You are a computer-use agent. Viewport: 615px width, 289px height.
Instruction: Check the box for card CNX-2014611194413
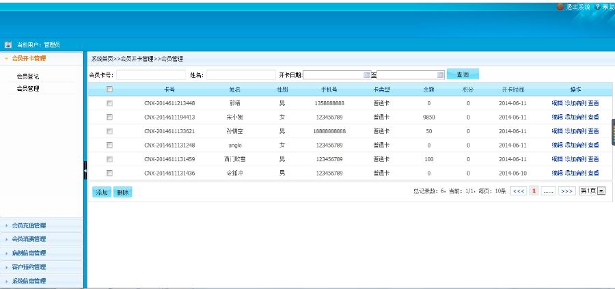pyautogui.click(x=109, y=117)
